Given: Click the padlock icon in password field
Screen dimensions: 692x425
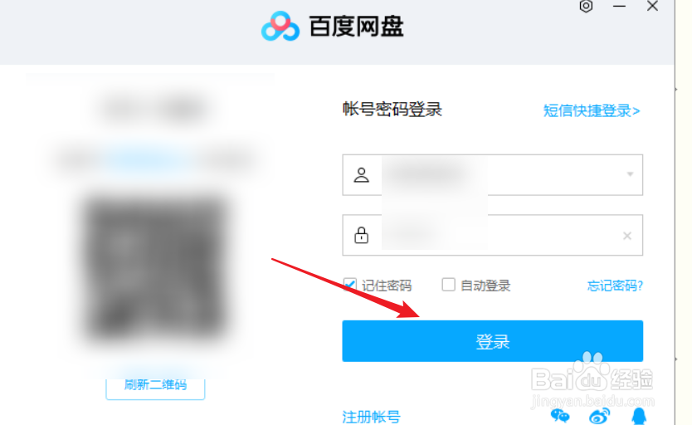Looking at the screenshot, I should (x=361, y=235).
